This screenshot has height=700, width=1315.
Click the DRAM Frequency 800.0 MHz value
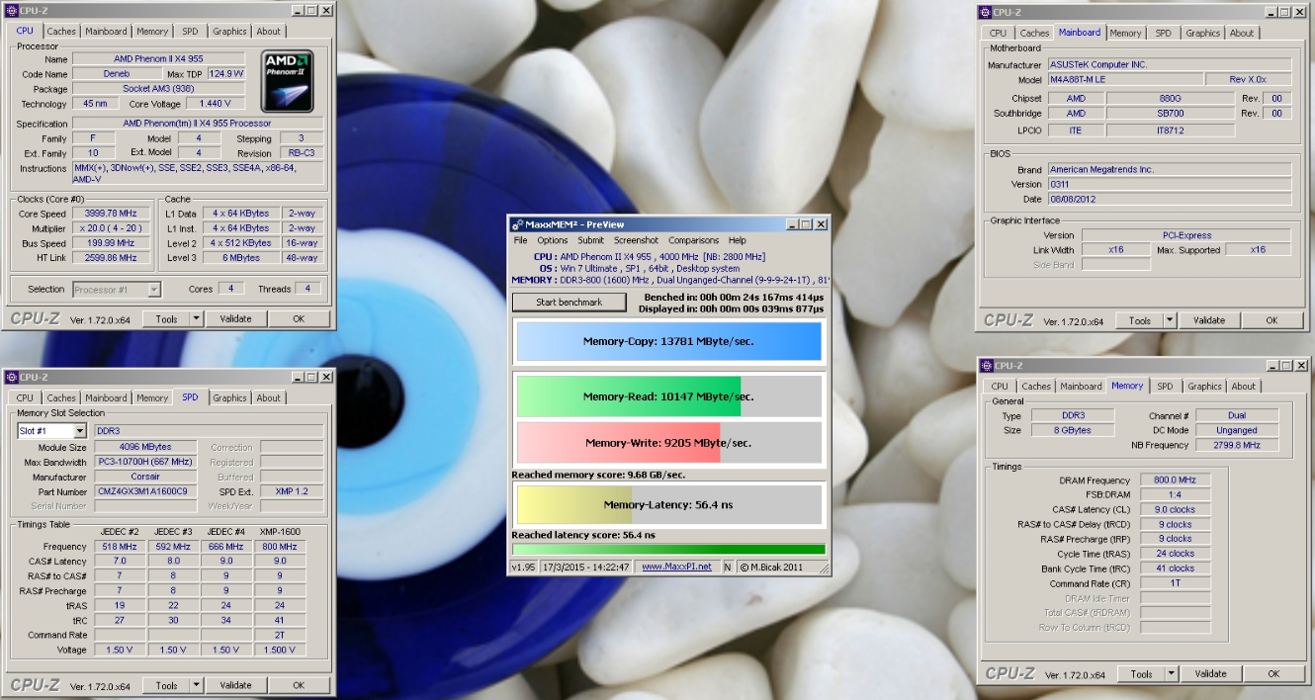(1175, 481)
